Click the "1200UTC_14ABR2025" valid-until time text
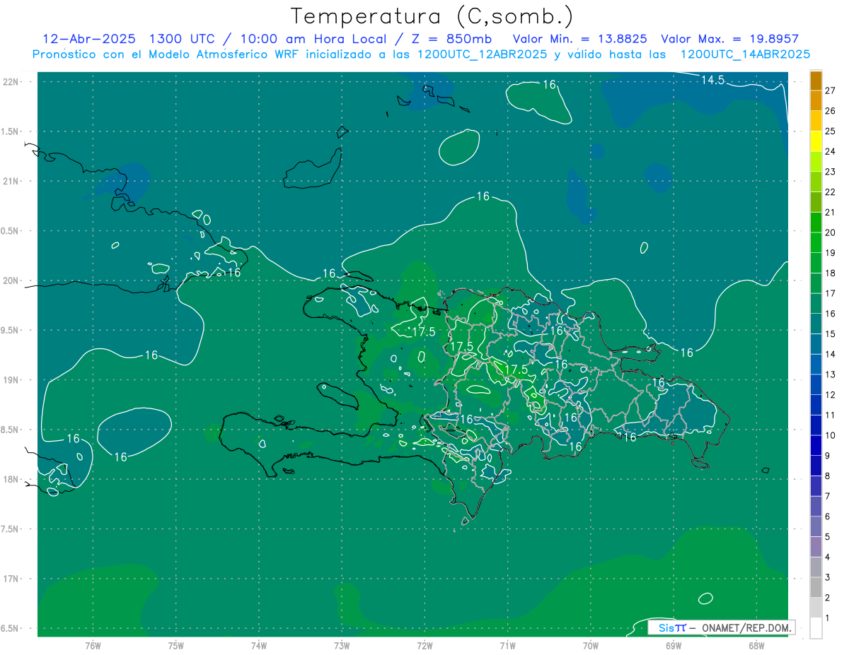Viewport: 849px width, 655px height. (x=745, y=54)
